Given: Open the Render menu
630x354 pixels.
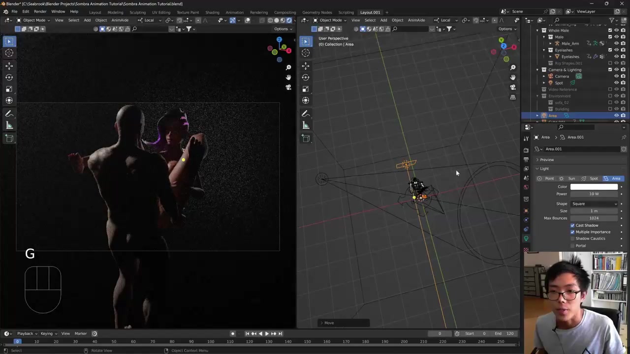Looking at the screenshot, I should click(x=40, y=12).
